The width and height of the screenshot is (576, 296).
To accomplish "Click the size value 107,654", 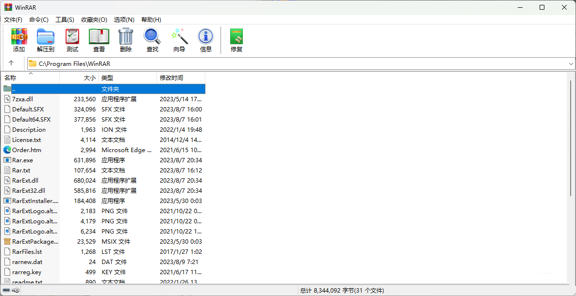I will click(85, 171).
